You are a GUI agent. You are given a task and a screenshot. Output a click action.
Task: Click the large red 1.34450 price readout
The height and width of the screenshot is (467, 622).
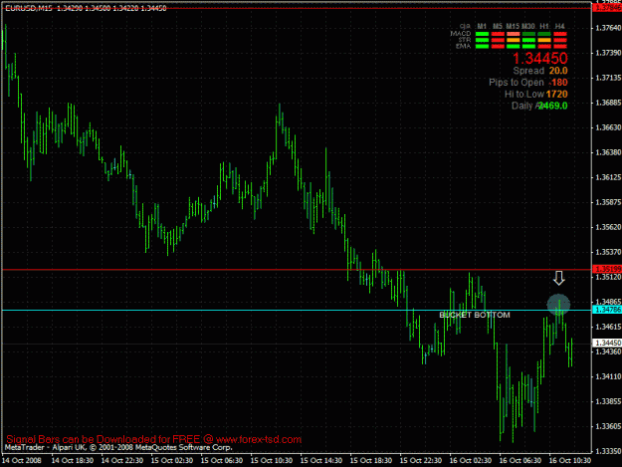[539, 59]
